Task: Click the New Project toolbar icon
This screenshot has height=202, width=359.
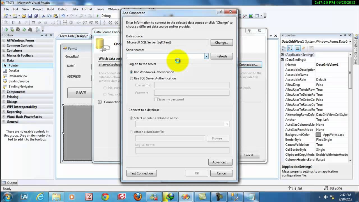Action: pyautogui.click(x=6, y=16)
